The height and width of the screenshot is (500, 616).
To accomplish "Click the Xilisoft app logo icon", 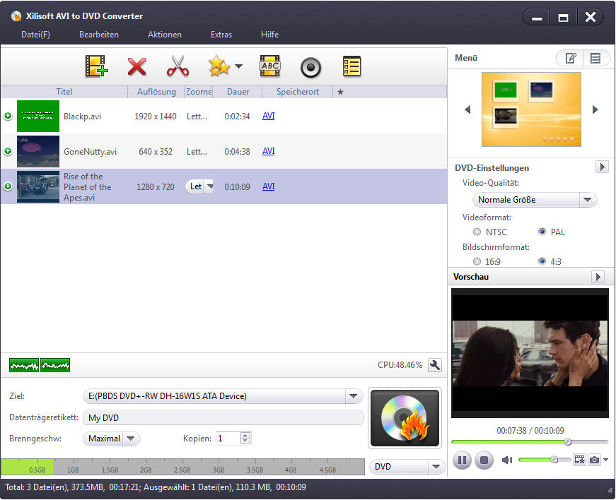I will click(x=16, y=16).
